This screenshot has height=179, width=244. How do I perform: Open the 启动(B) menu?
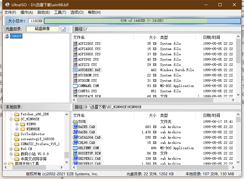tap(44, 12)
